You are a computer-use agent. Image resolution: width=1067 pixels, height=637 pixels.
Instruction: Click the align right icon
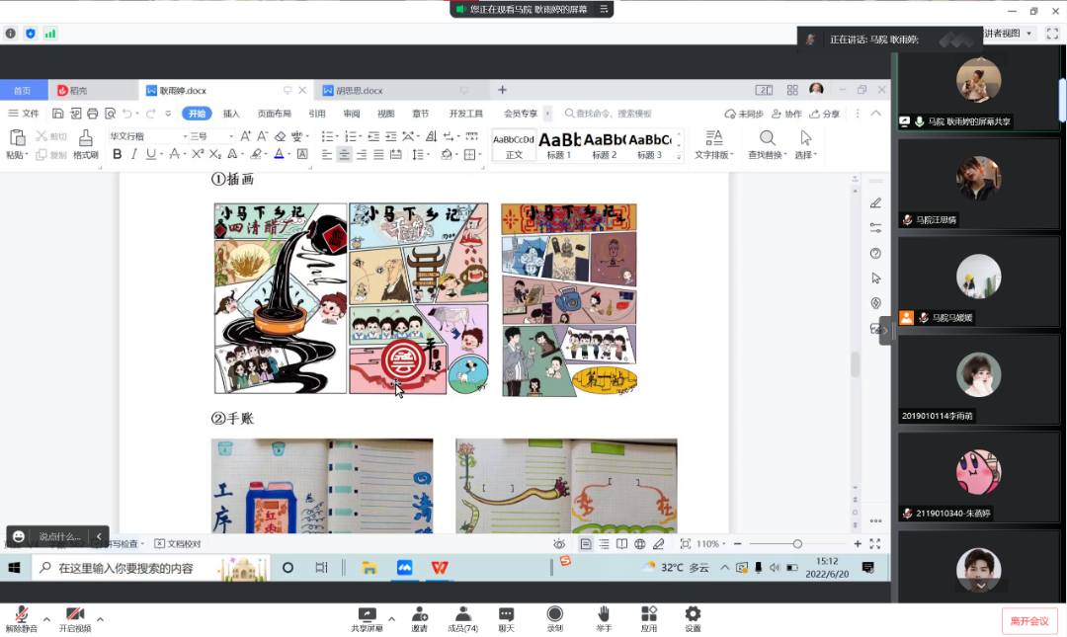point(362,154)
